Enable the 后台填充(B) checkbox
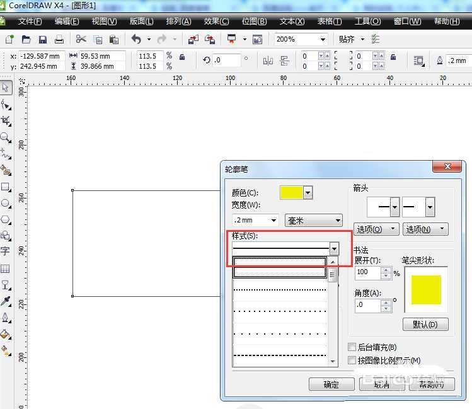Viewport: 472px width, 409px height. point(352,347)
